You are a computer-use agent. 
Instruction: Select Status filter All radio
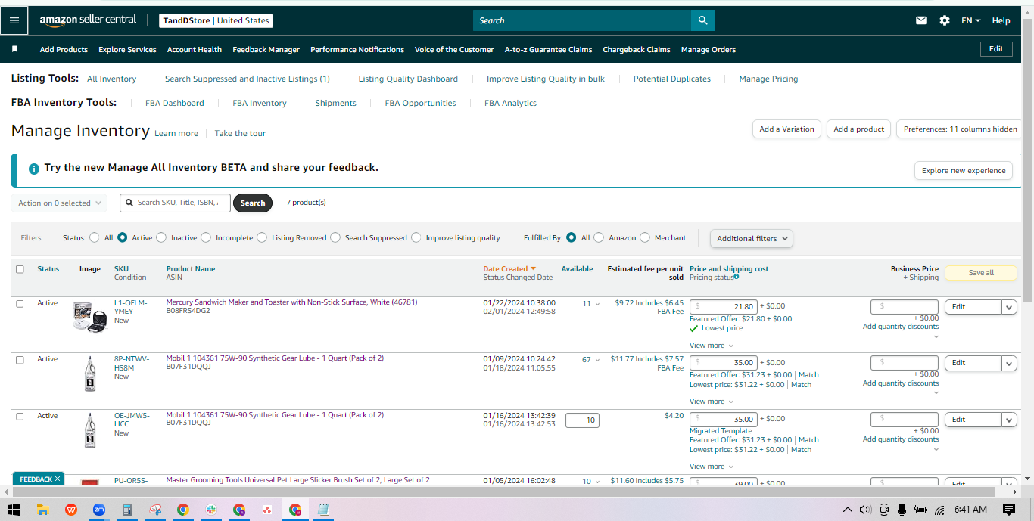point(95,237)
